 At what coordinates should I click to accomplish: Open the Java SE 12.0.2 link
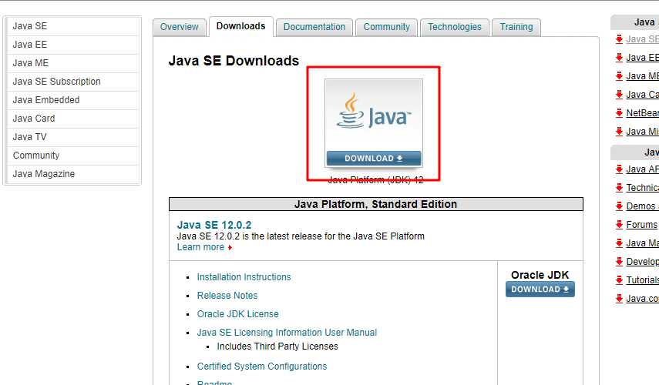pyautogui.click(x=214, y=225)
